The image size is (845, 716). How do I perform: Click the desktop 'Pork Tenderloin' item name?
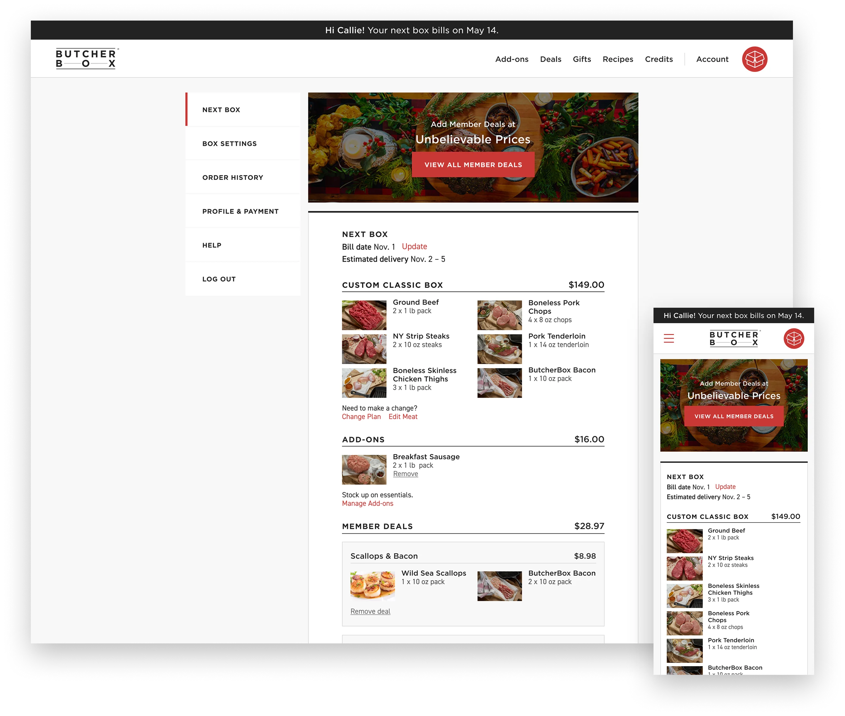(x=556, y=336)
